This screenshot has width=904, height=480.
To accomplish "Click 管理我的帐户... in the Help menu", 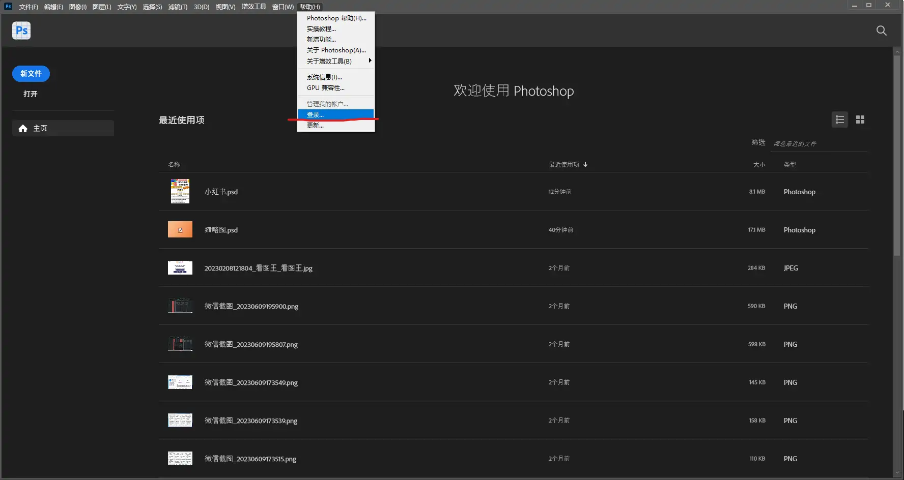I will point(327,103).
